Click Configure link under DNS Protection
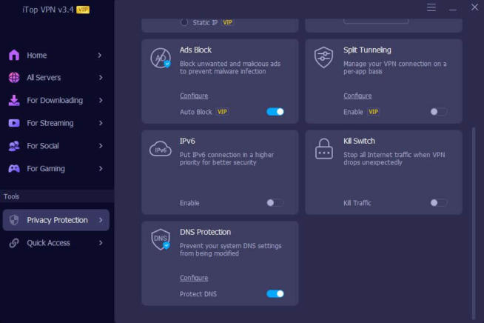This screenshot has height=323, width=484. pyautogui.click(x=194, y=278)
